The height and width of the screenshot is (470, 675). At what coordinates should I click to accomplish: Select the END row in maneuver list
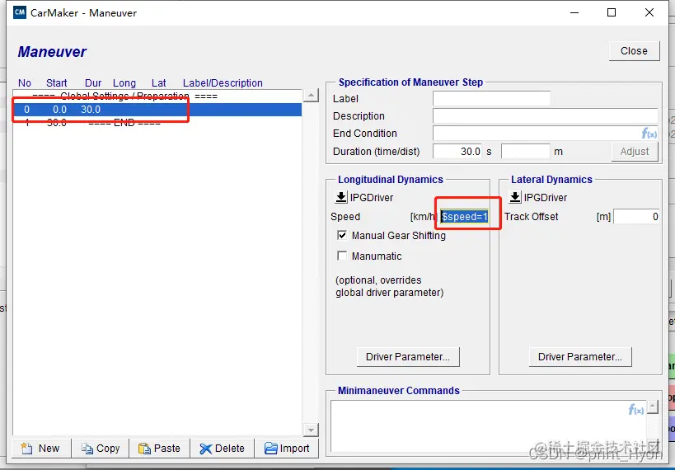click(x=157, y=123)
